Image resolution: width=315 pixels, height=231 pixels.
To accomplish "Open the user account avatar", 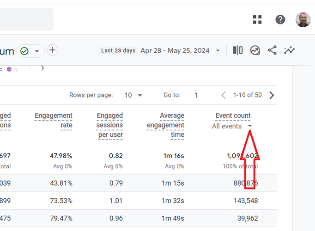I will [303, 19].
